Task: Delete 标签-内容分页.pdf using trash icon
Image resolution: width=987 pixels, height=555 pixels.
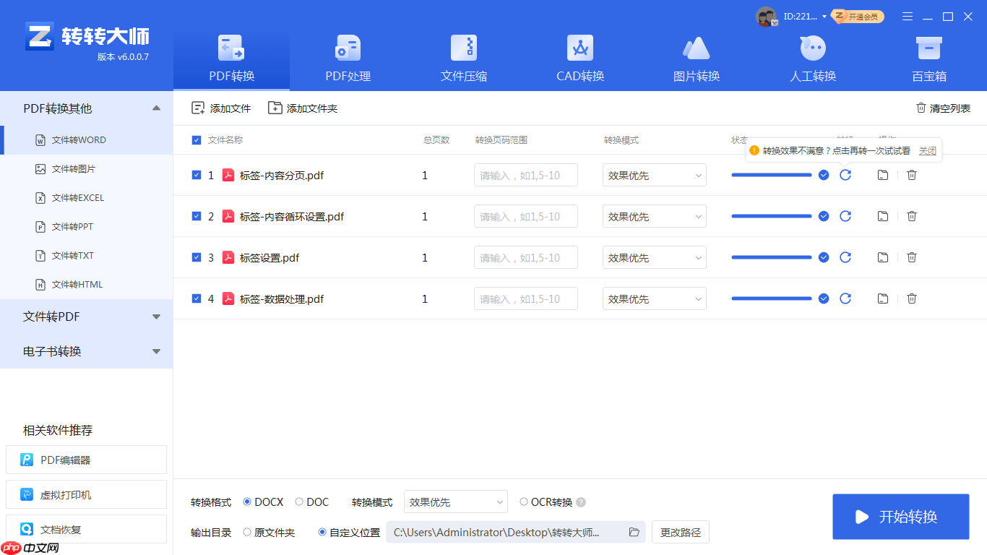Action: tap(912, 175)
